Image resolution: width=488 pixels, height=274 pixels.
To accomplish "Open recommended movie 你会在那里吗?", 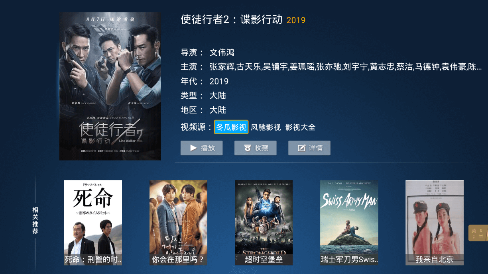I will pyautogui.click(x=179, y=223).
